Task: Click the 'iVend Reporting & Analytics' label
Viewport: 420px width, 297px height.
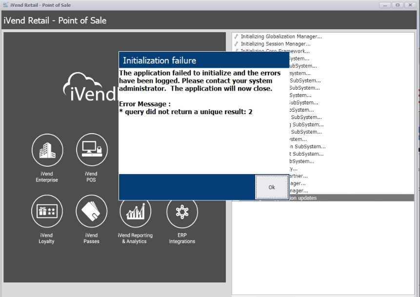Action: coord(135,238)
